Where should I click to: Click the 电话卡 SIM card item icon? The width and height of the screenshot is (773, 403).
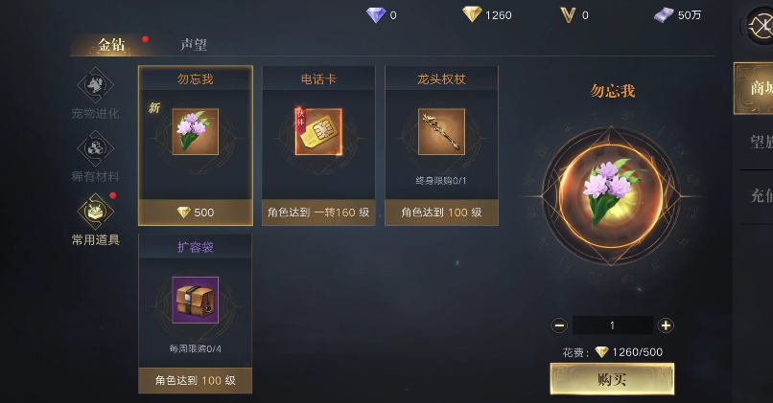(x=318, y=132)
